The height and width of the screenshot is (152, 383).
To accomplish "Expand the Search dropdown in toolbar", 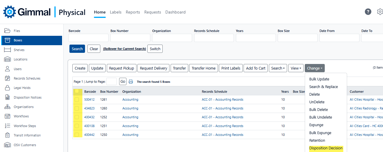I will pos(278,68).
